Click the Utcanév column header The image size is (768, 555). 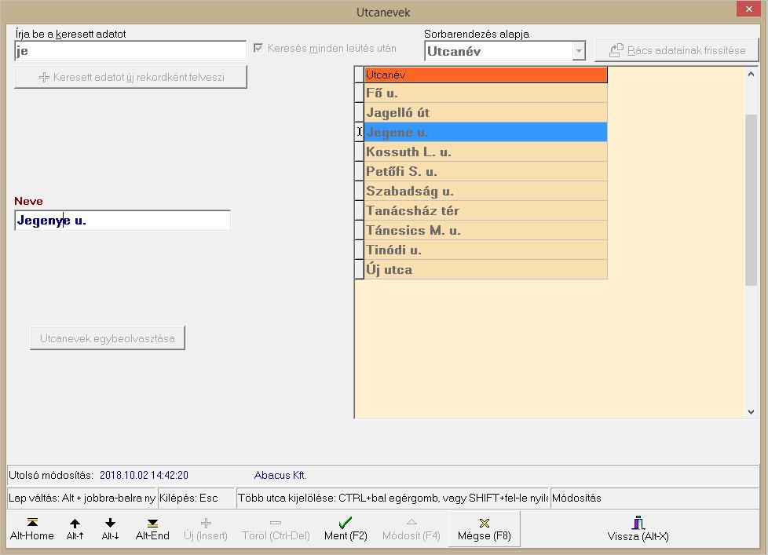coord(485,75)
